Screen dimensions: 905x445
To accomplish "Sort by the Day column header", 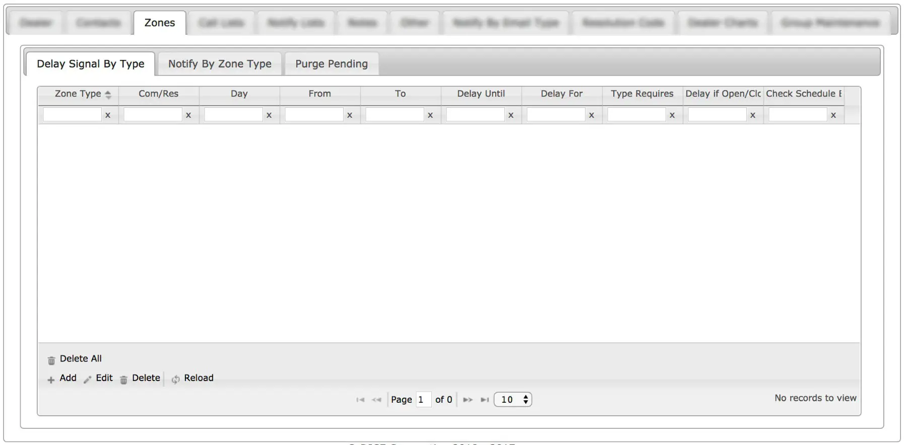I will (x=239, y=94).
